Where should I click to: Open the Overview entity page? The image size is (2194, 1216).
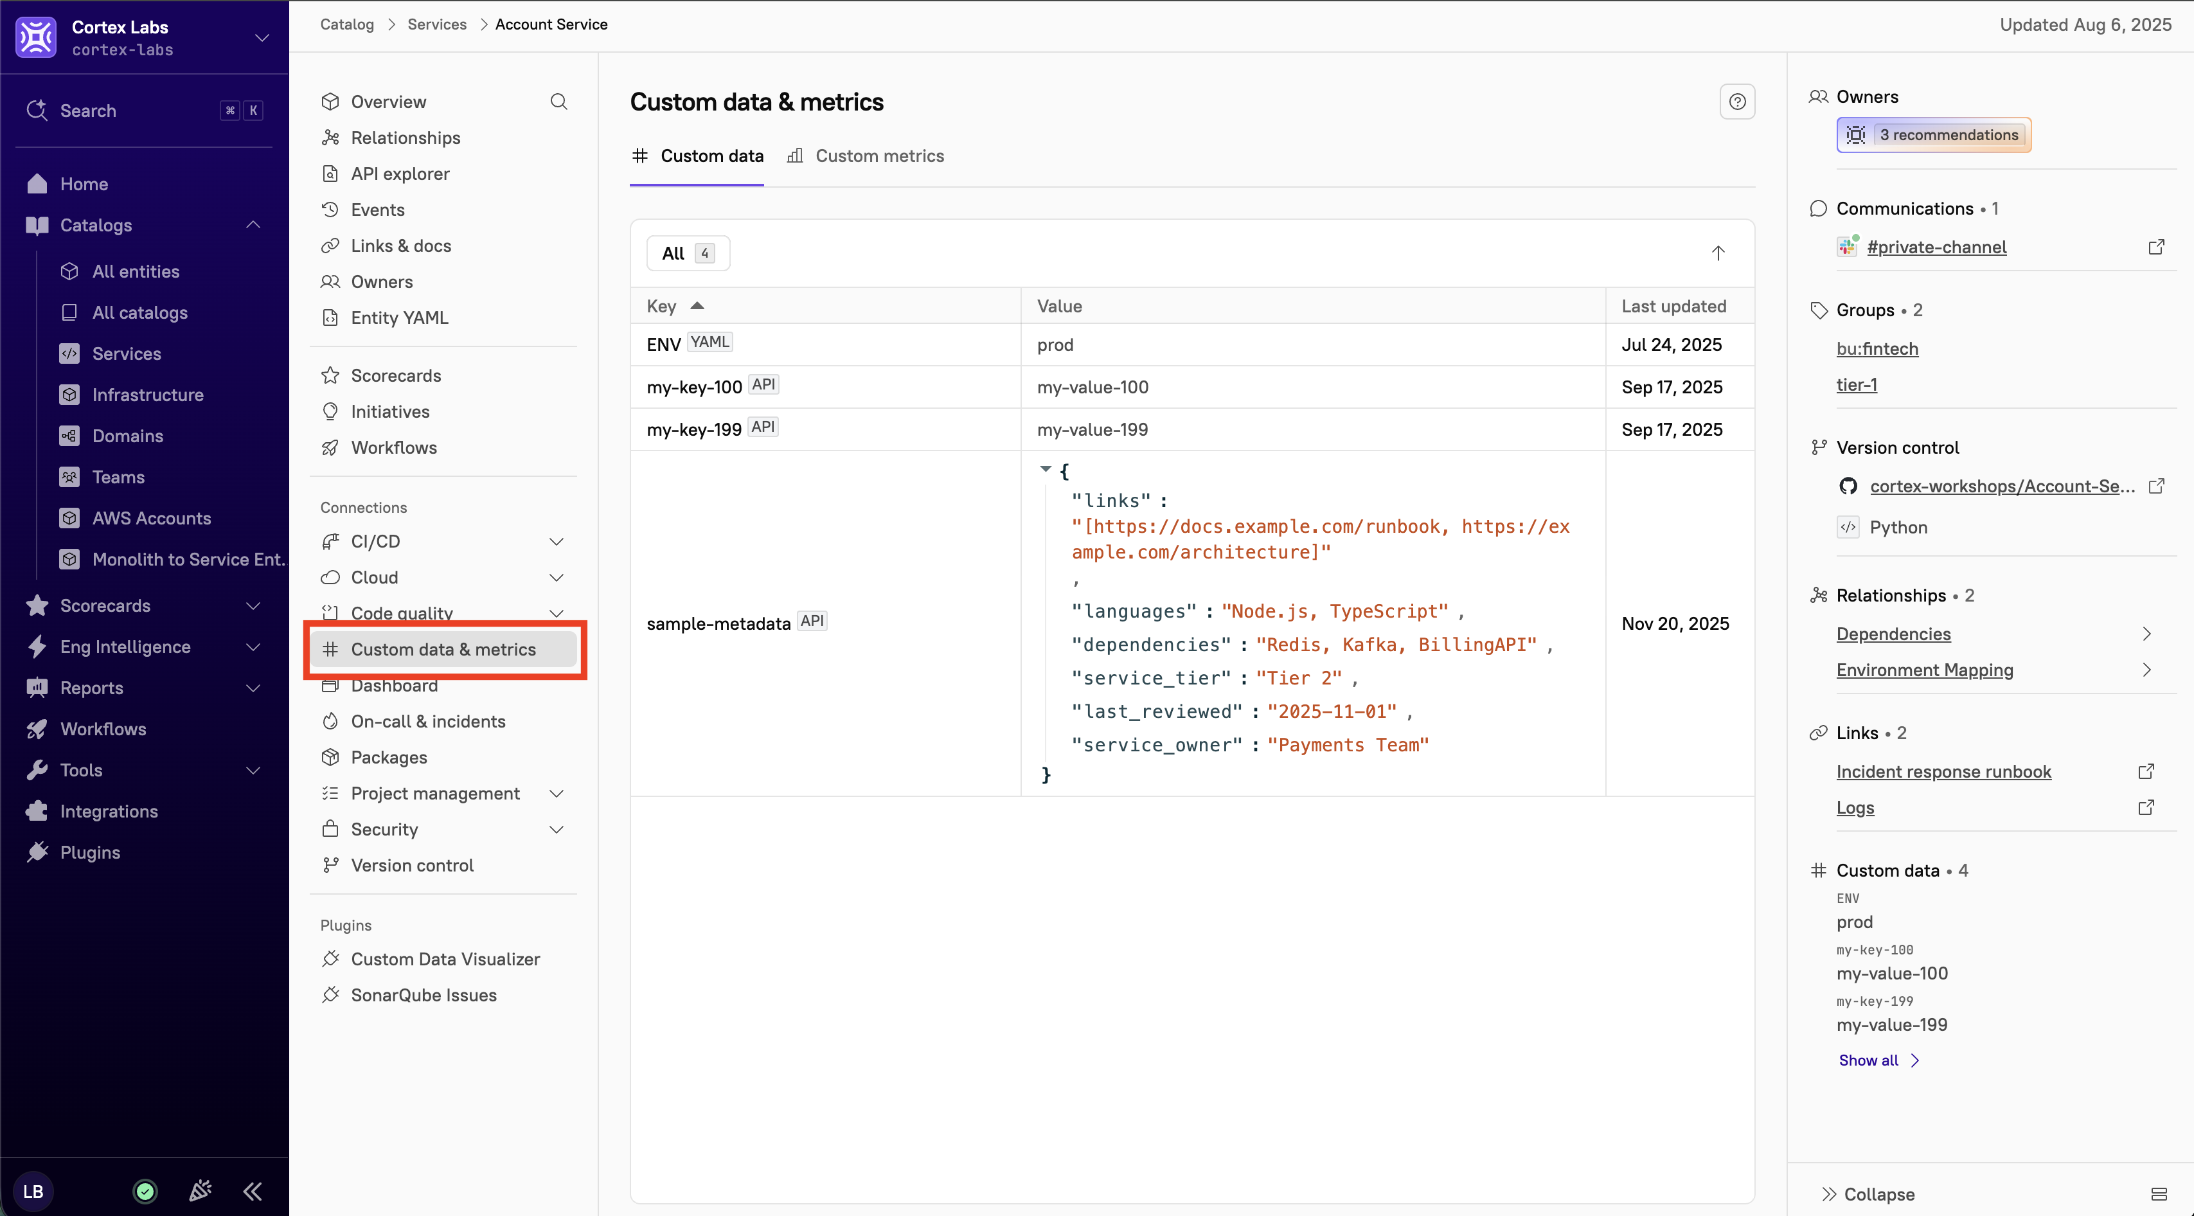(x=388, y=102)
